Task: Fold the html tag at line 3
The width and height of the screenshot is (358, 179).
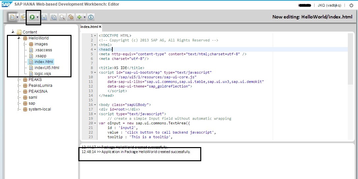Action: [x=95, y=45]
